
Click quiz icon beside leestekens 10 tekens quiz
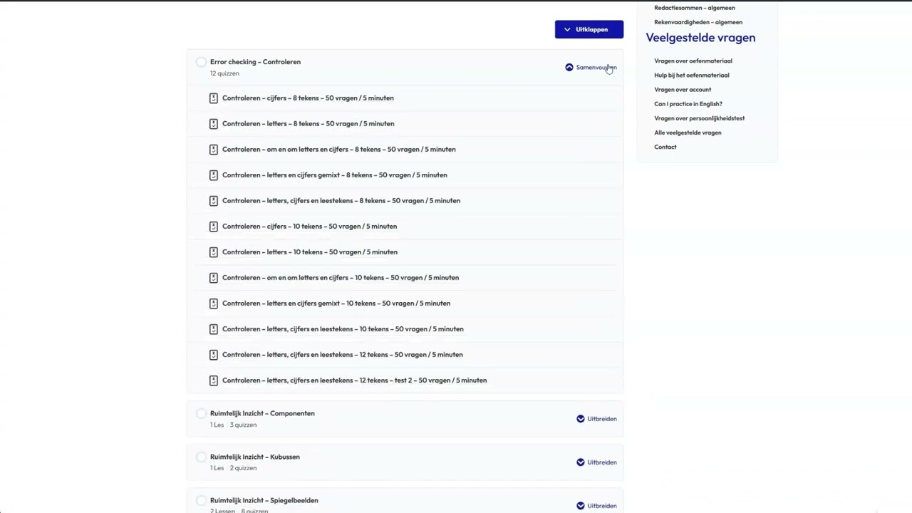213,329
